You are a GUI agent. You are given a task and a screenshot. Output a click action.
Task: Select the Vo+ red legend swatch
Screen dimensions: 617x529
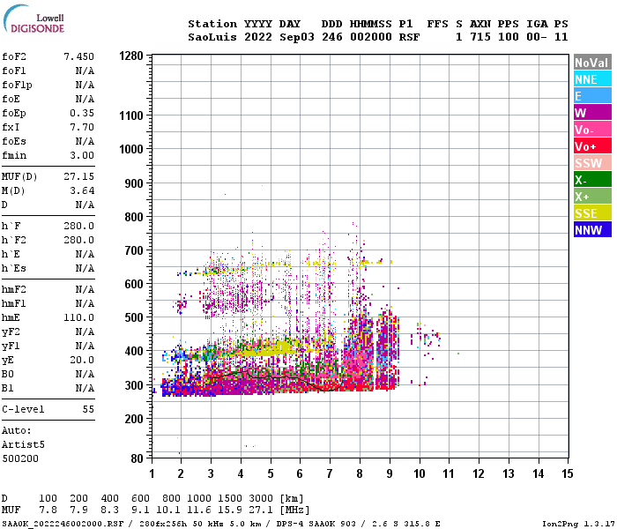tap(592, 146)
